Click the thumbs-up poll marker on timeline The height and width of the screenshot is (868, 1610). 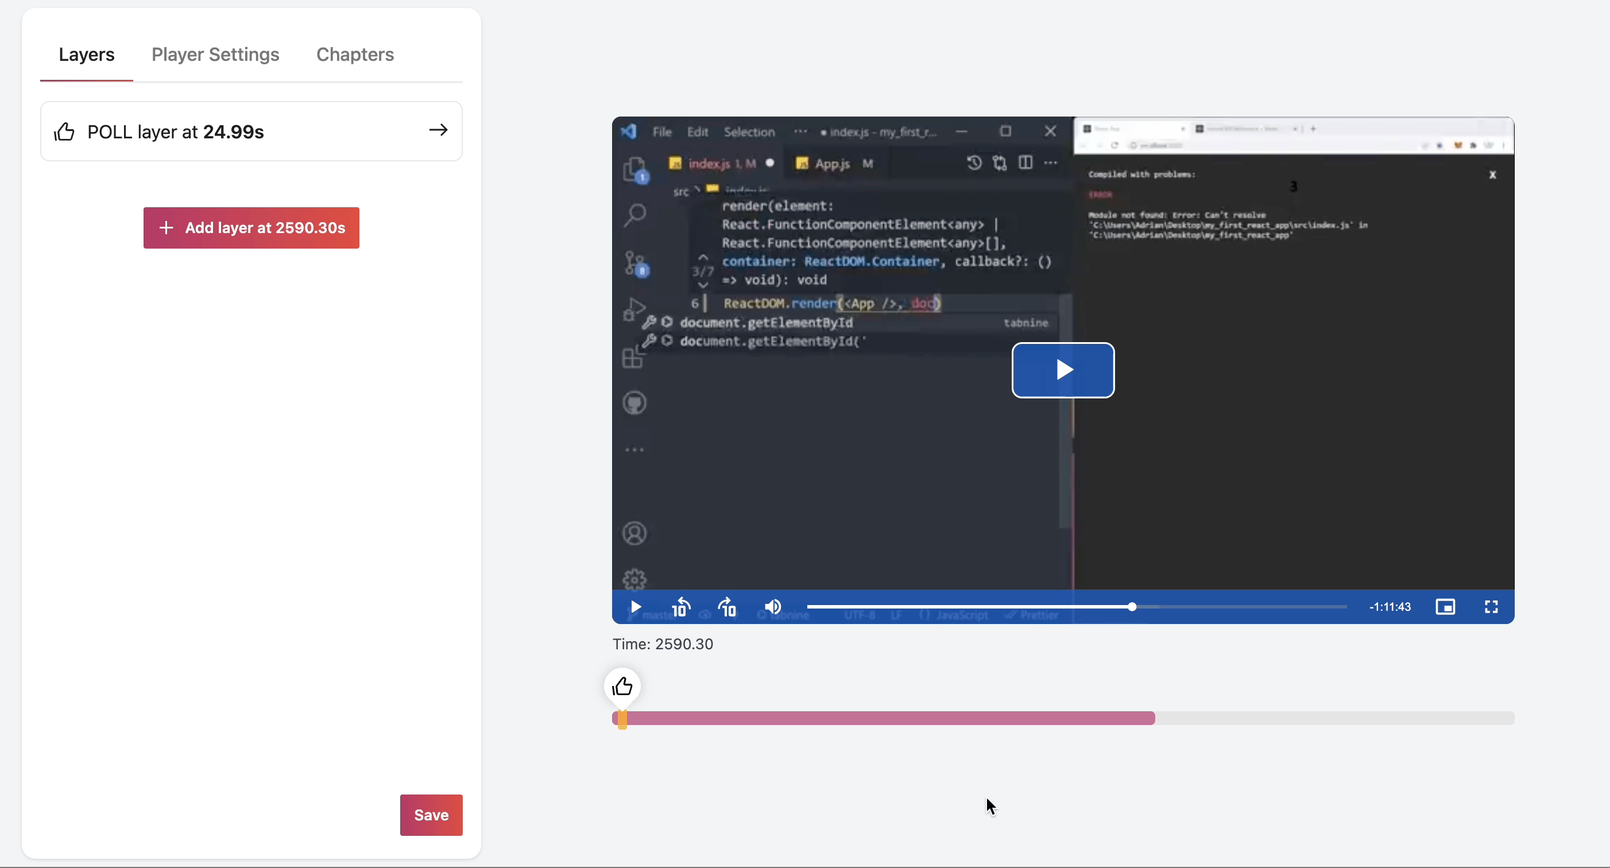click(622, 686)
